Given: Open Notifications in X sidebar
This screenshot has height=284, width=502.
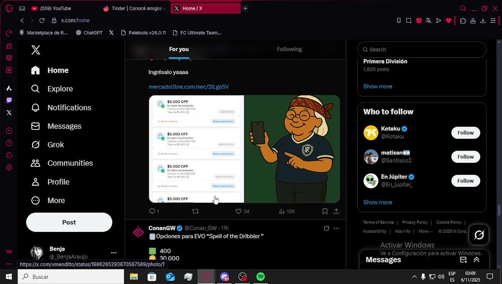Looking at the screenshot, I should click(x=61, y=108).
